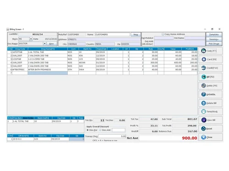Click the gift item 10 D-0.1 row
Viewport: 229px width, 171px height.
tap(46, 139)
